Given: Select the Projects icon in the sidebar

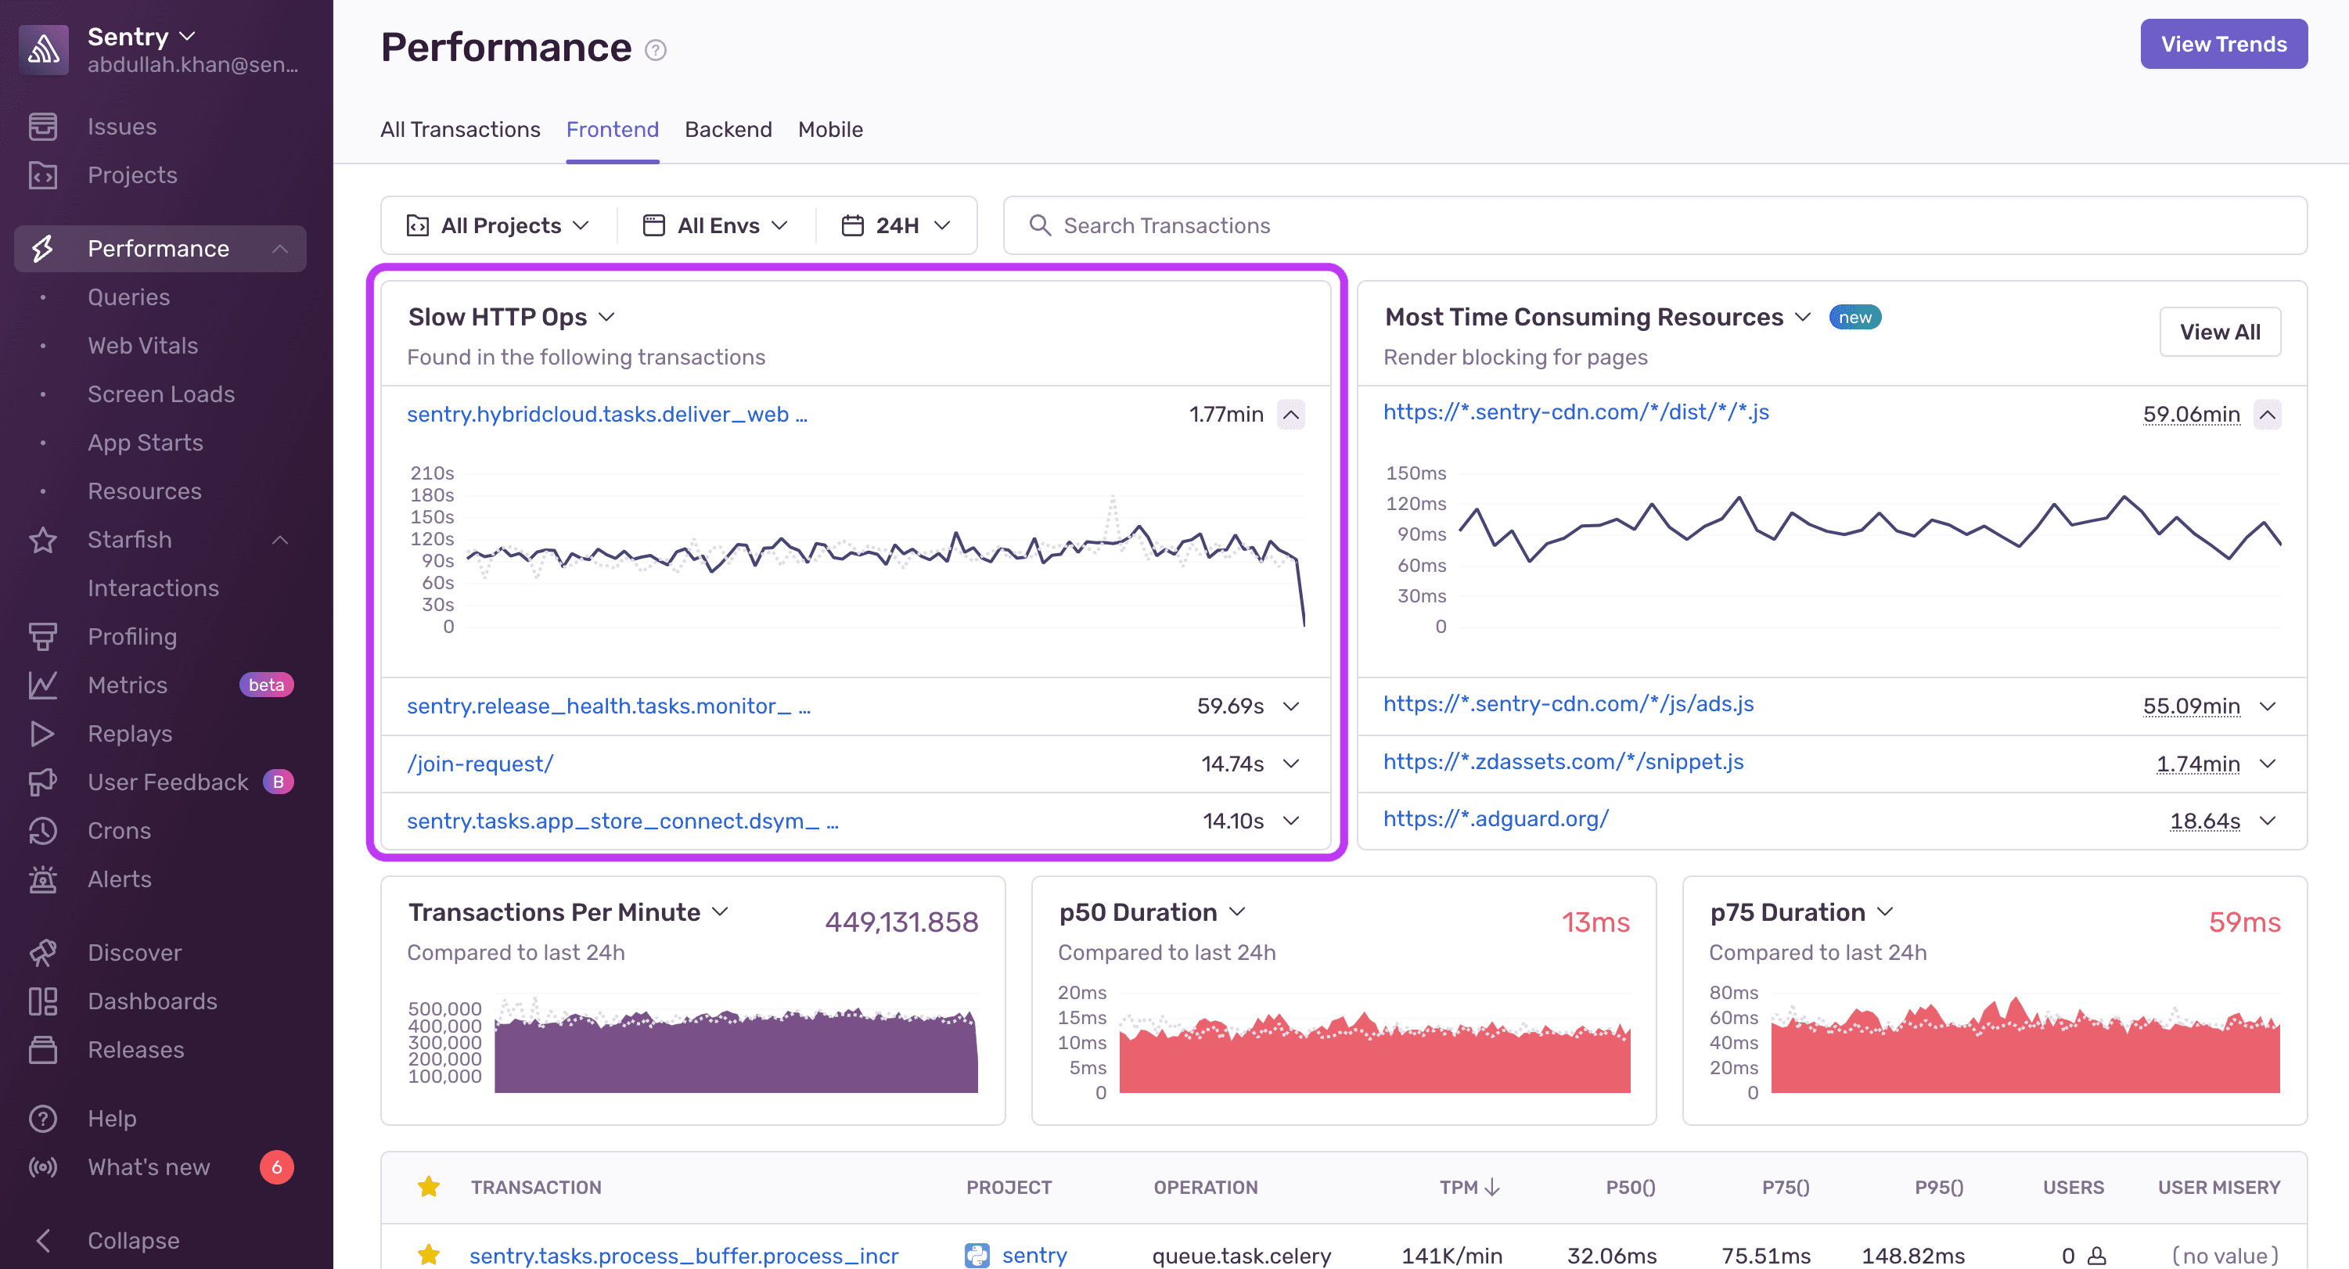Looking at the screenshot, I should (43, 175).
